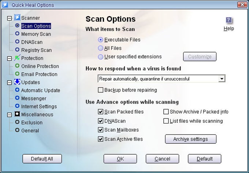Click the Repair automatically combo box field

161,79
